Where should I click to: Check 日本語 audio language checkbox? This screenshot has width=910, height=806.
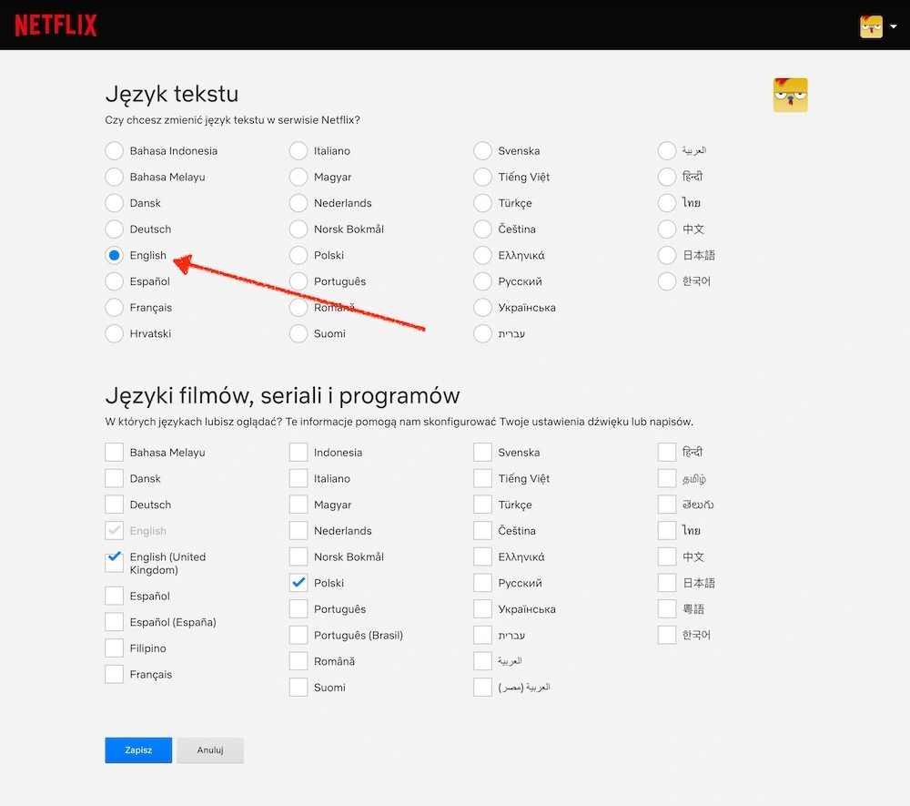point(667,583)
